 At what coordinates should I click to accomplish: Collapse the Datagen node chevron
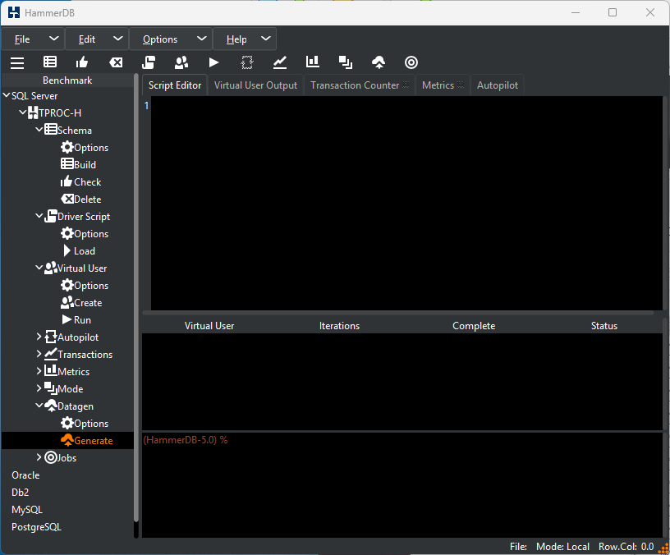[39, 406]
